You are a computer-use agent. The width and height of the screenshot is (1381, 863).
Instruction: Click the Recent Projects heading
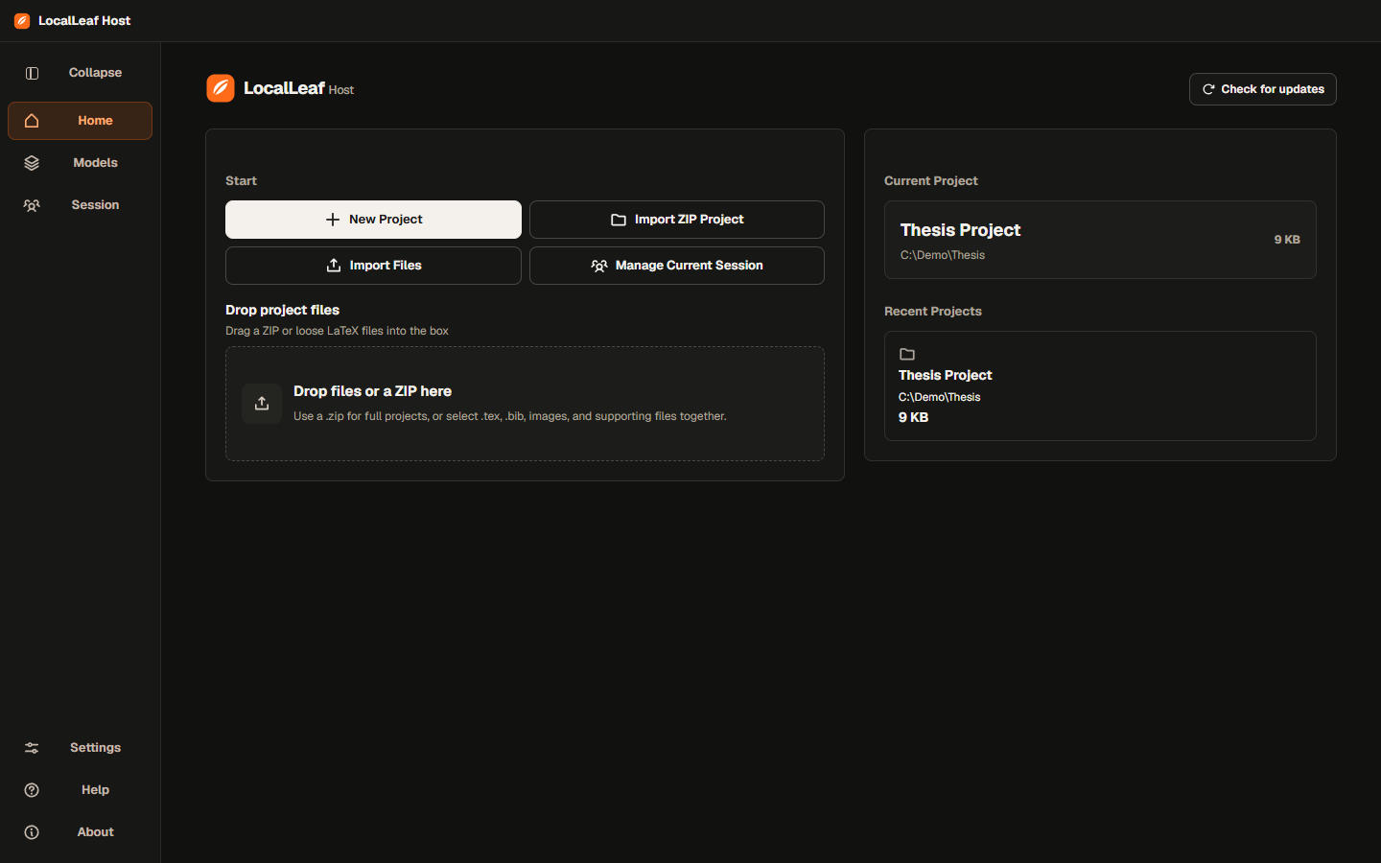(932, 312)
